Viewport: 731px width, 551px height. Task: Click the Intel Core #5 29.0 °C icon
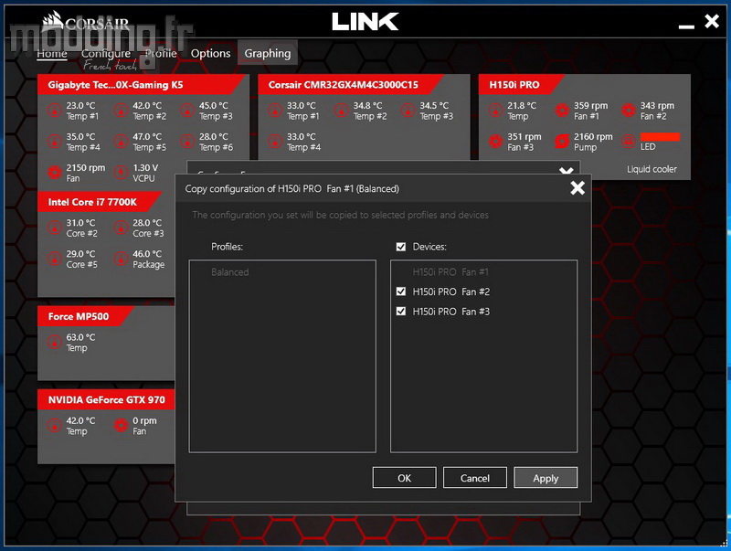[55, 259]
